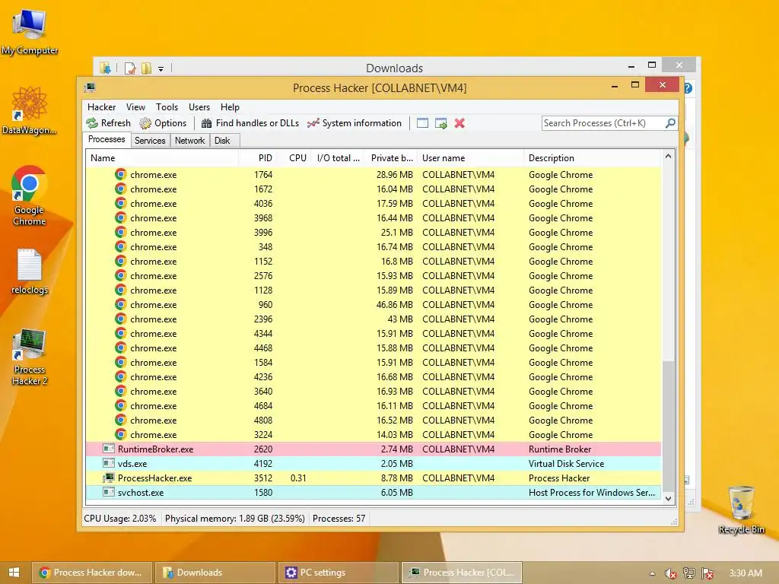
Task: Open the Users menu
Action: [199, 107]
